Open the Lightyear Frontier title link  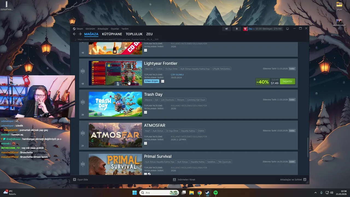(161, 63)
